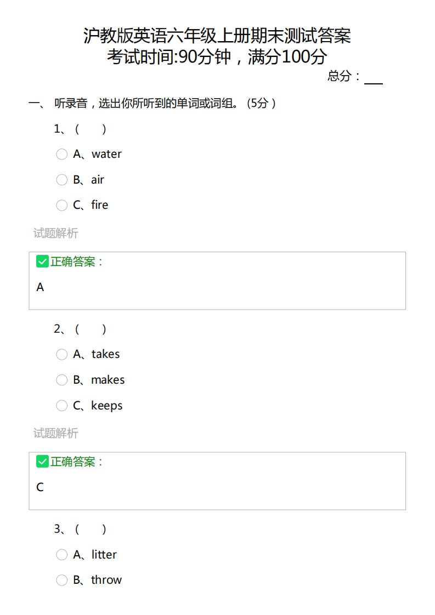Choose option A takes in question 2

tap(61, 355)
